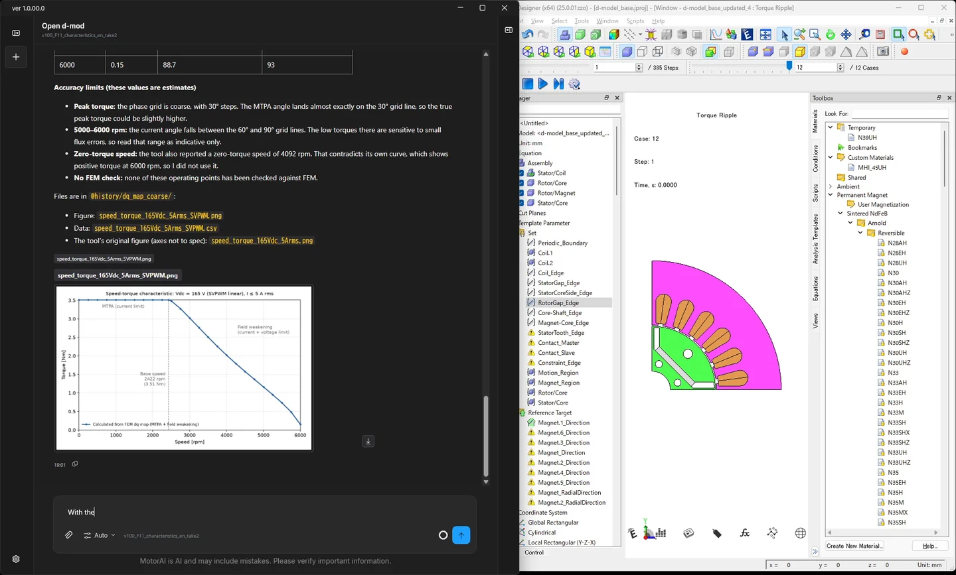
Task: Toggle the Stator/Core checkbox under Assembly
Action: [521, 203]
